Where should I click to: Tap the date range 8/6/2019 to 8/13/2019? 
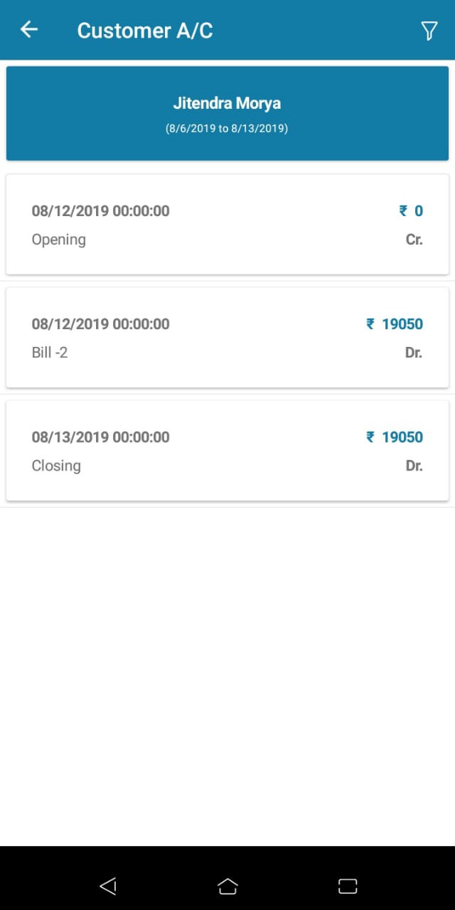point(227,129)
